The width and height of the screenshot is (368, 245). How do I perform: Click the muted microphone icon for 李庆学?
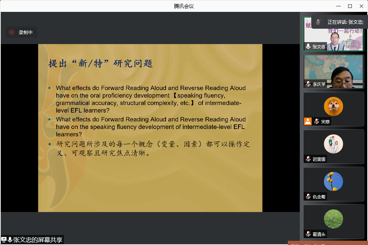308,84
